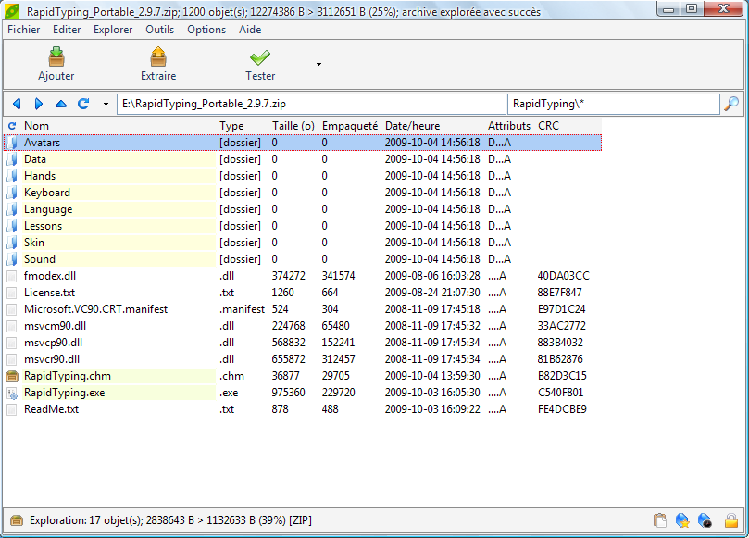This screenshot has height=538, width=749.
Task: Open the Explorer menu
Action: (x=113, y=30)
